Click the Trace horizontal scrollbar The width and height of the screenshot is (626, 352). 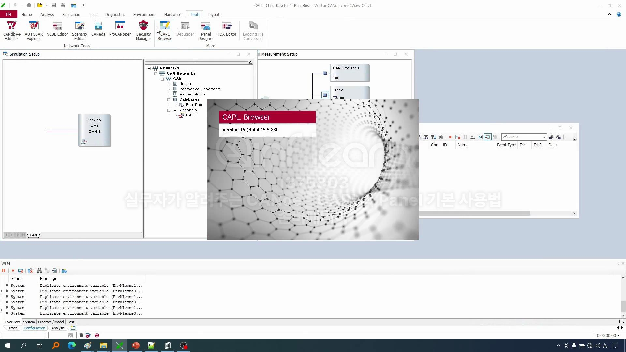coord(475,213)
